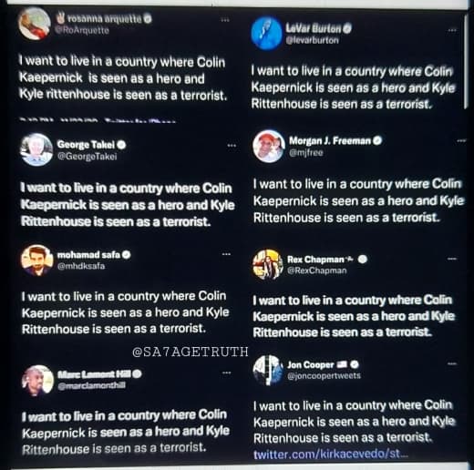The image size is (474, 470).
Task: Open more options on Rex Chapman's tweet
Action: [452, 259]
